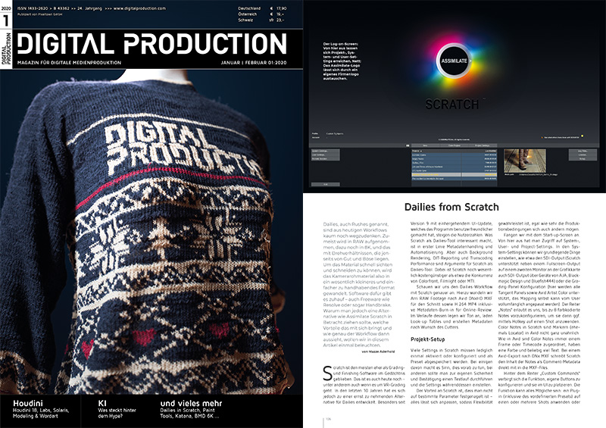Open Project Settings button
This screenshot has height=428, width=606.
483,145
